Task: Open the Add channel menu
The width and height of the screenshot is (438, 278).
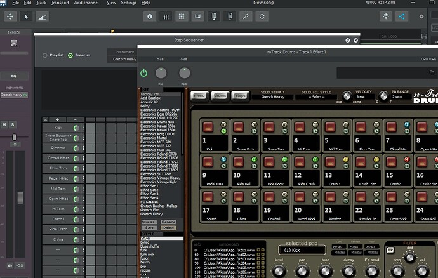Action: [86, 3]
